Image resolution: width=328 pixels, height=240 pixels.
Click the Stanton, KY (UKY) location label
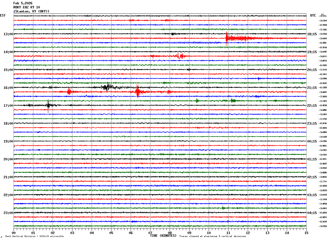(x=31, y=11)
